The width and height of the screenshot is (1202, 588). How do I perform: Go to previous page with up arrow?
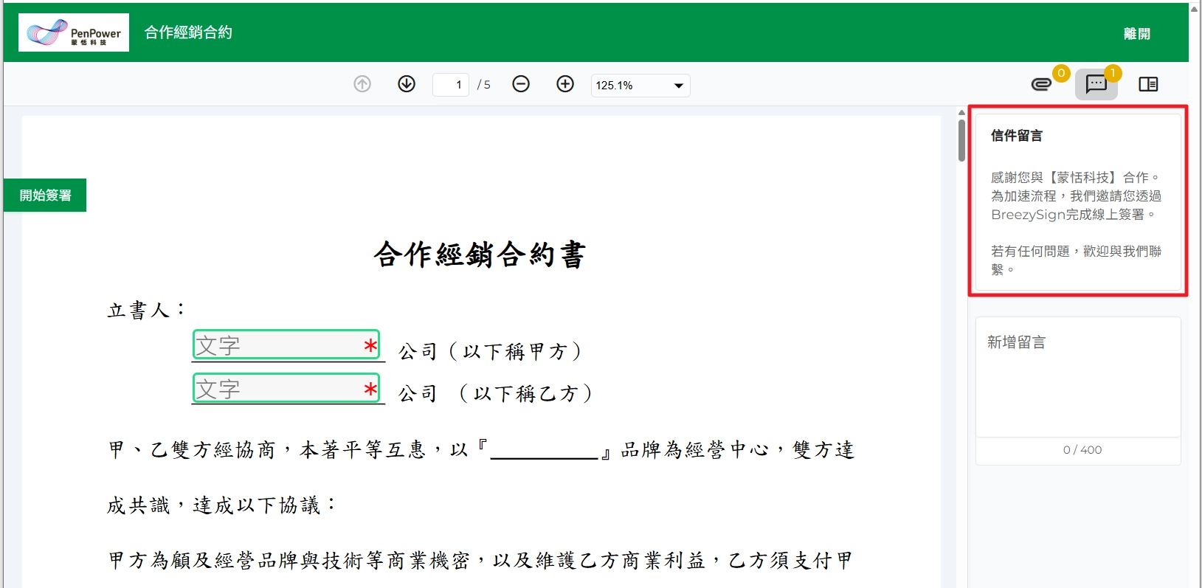click(362, 84)
